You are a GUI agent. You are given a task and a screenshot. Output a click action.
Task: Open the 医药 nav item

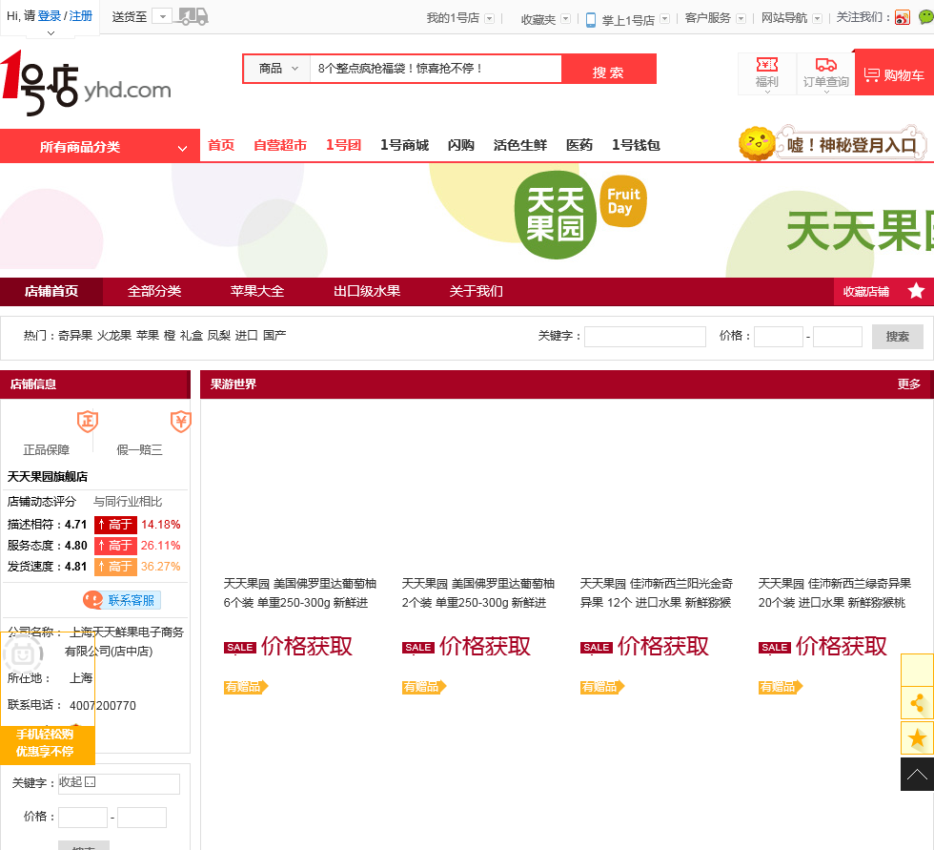tap(579, 145)
